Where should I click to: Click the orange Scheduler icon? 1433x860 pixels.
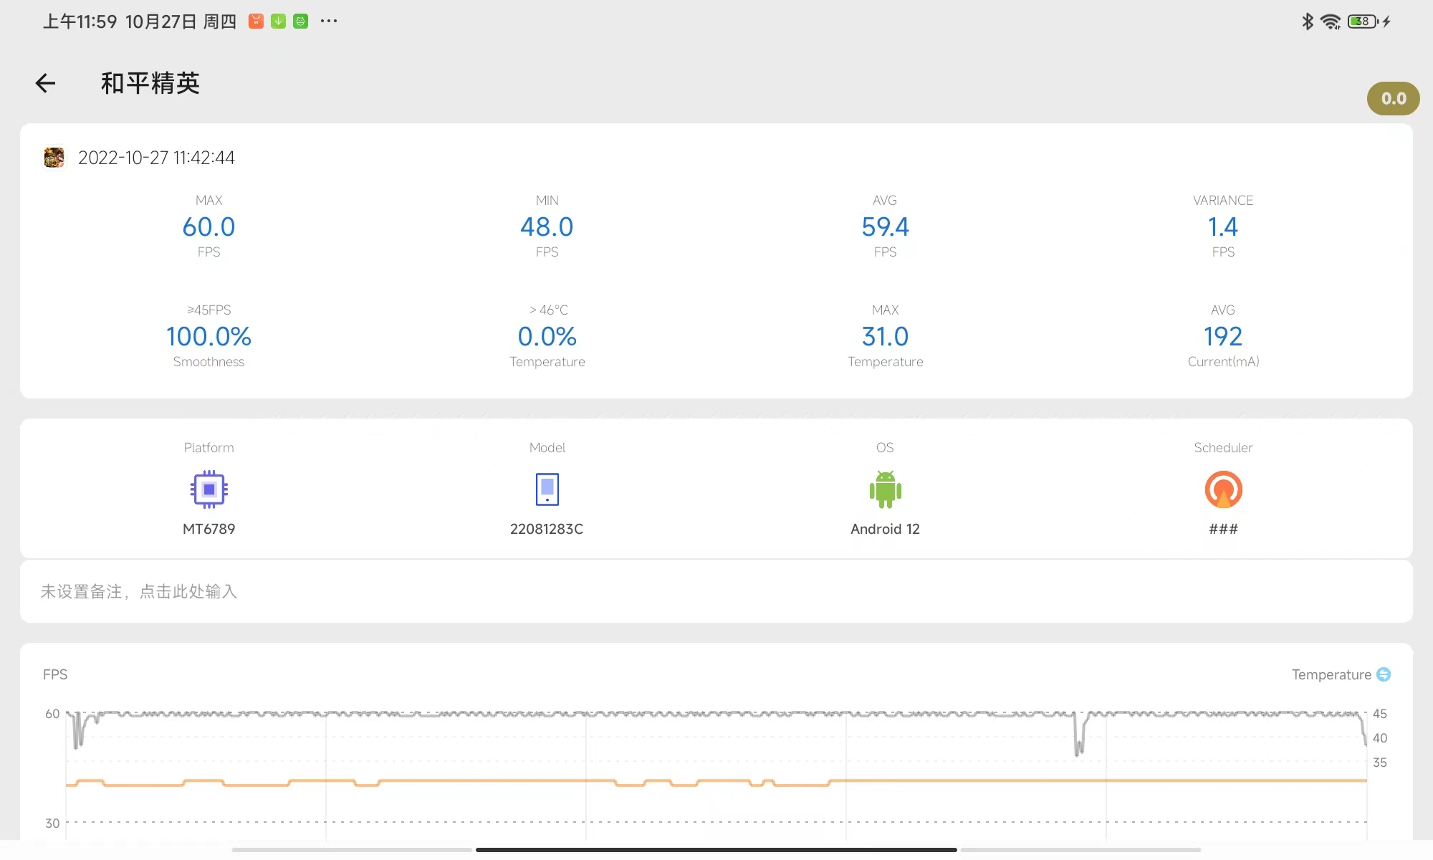pos(1223,489)
